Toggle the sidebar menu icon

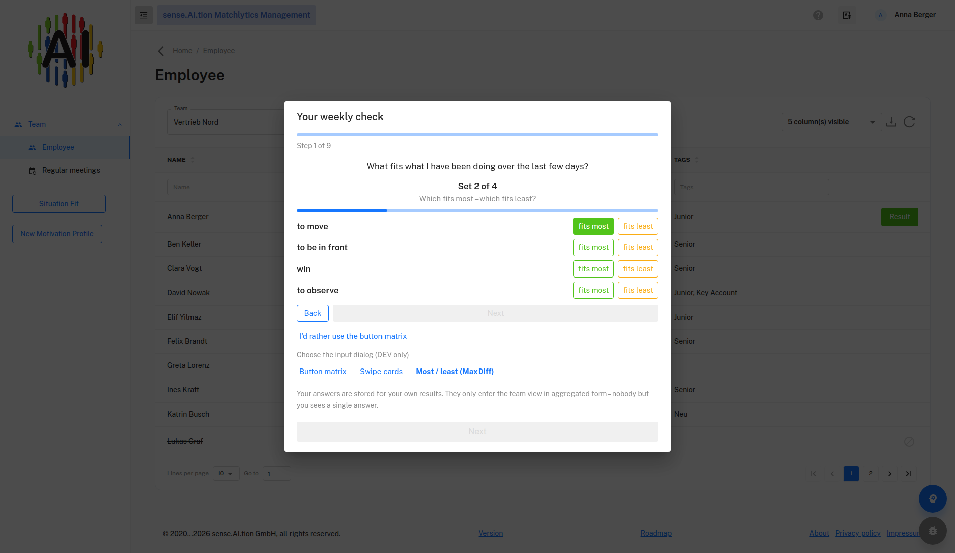point(144,15)
